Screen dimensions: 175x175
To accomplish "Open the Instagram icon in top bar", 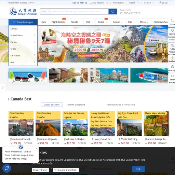I will click(163, 3).
